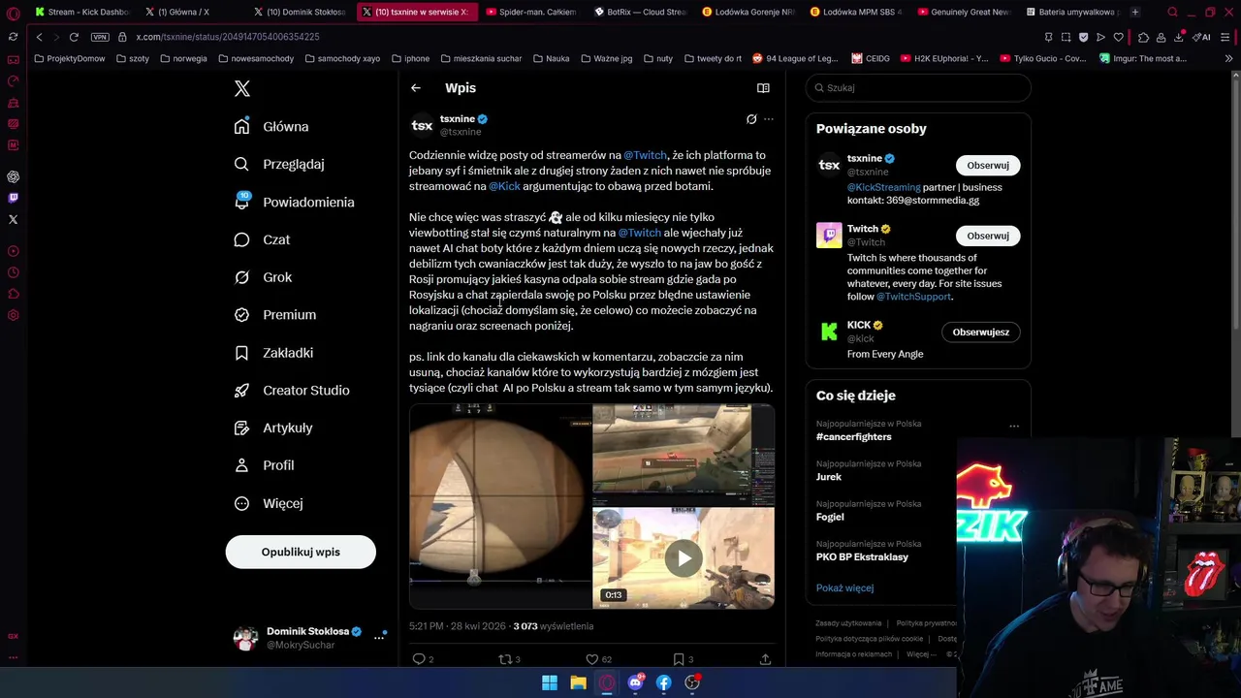The image size is (1241, 698).
Task: Open the @TwitchSupport link
Action: coord(913,297)
